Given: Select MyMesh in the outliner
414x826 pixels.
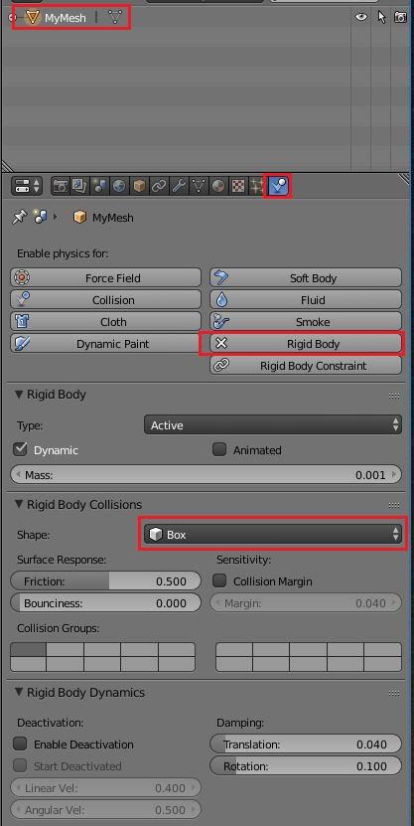Looking at the screenshot, I should coord(65,18).
